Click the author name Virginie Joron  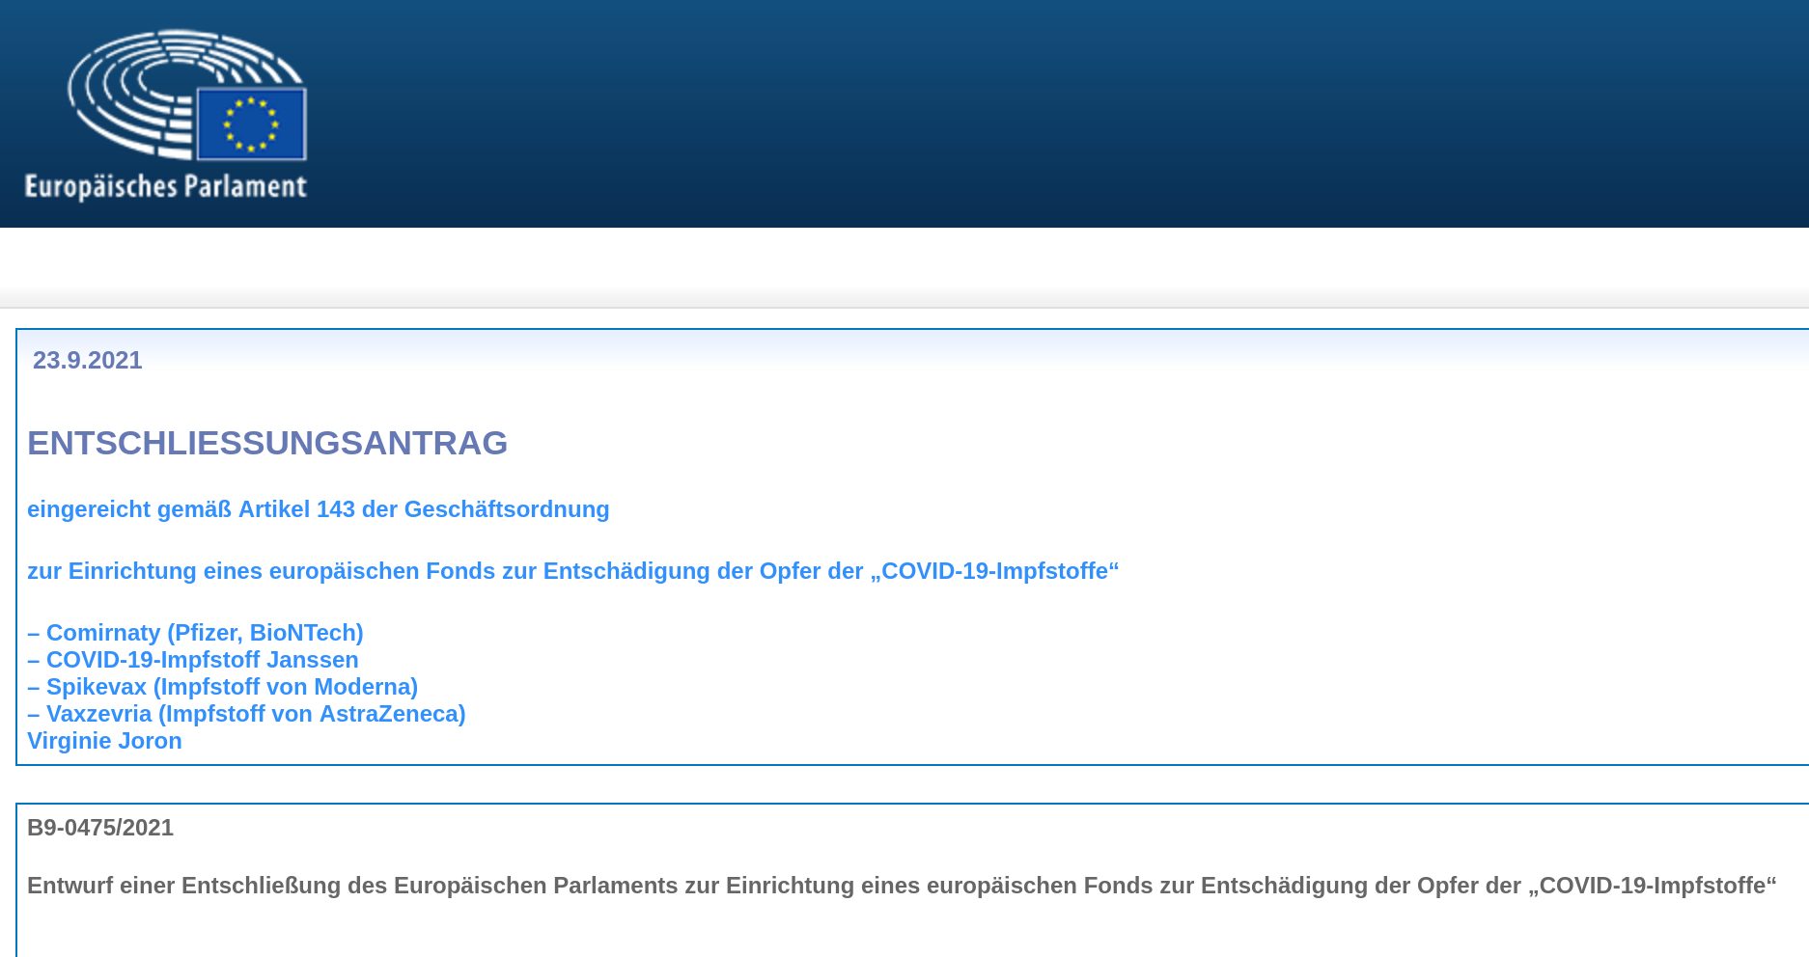coord(104,741)
